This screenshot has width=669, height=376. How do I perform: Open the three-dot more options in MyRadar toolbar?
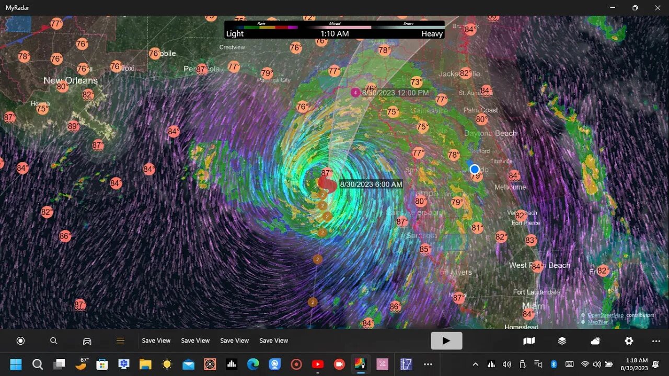point(656,341)
